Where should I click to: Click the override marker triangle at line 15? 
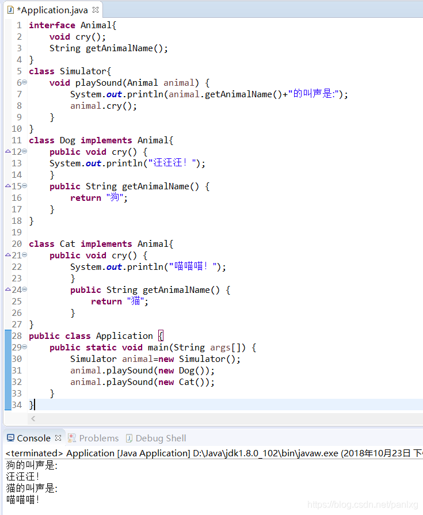(x=8, y=186)
